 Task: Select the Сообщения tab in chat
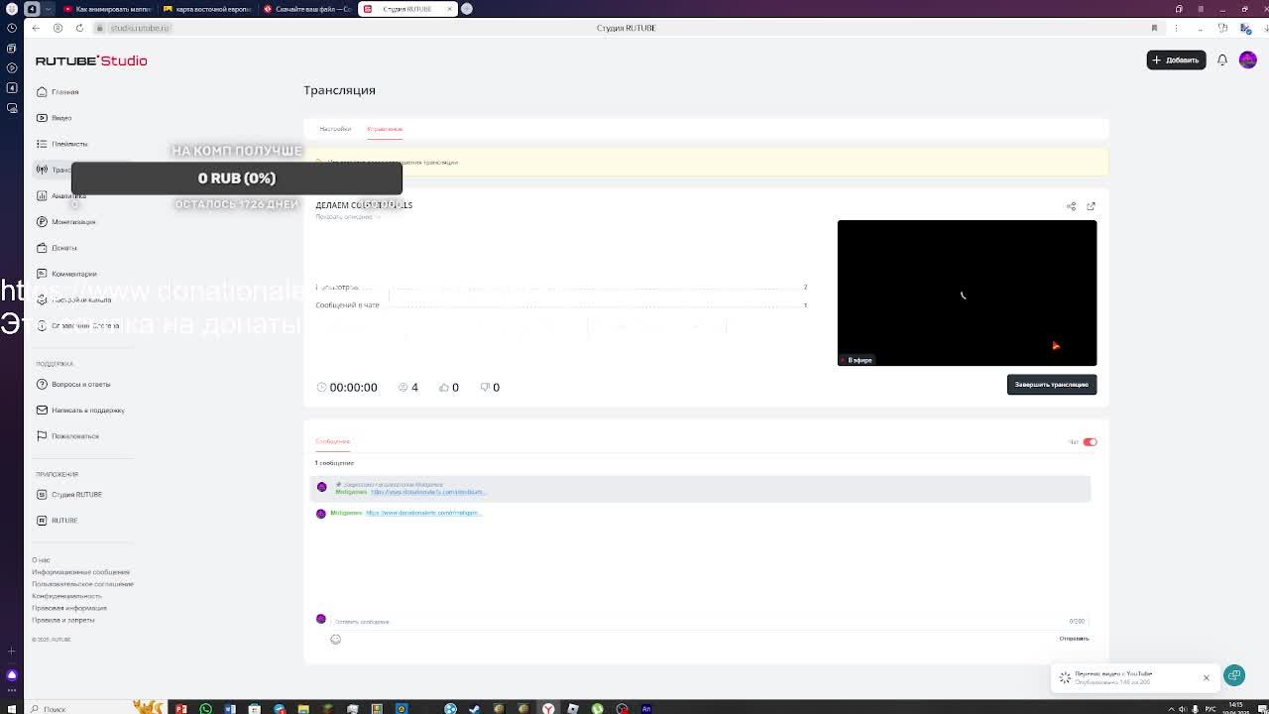pyautogui.click(x=332, y=441)
